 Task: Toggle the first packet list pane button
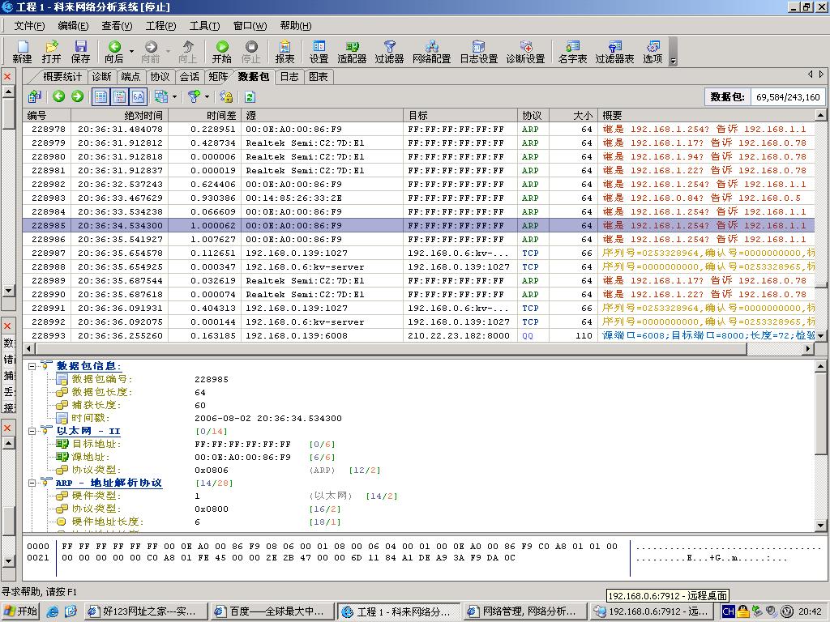[x=101, y=96]
